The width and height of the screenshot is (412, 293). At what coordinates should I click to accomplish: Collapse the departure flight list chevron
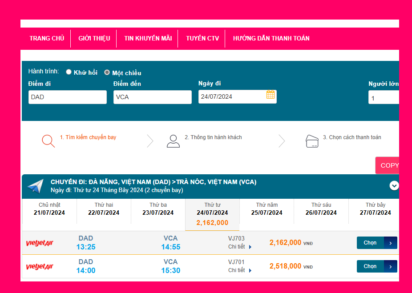click(394, 186)
